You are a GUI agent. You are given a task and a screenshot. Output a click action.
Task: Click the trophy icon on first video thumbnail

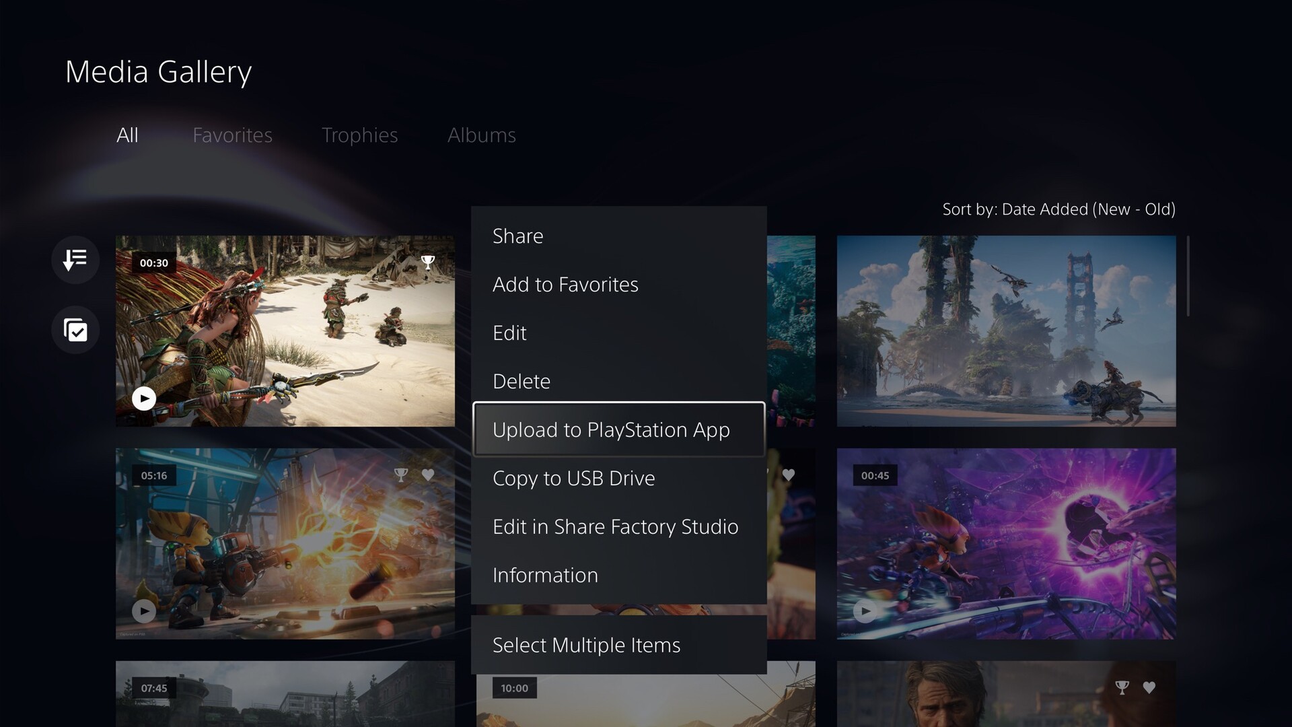click(428, 261)
